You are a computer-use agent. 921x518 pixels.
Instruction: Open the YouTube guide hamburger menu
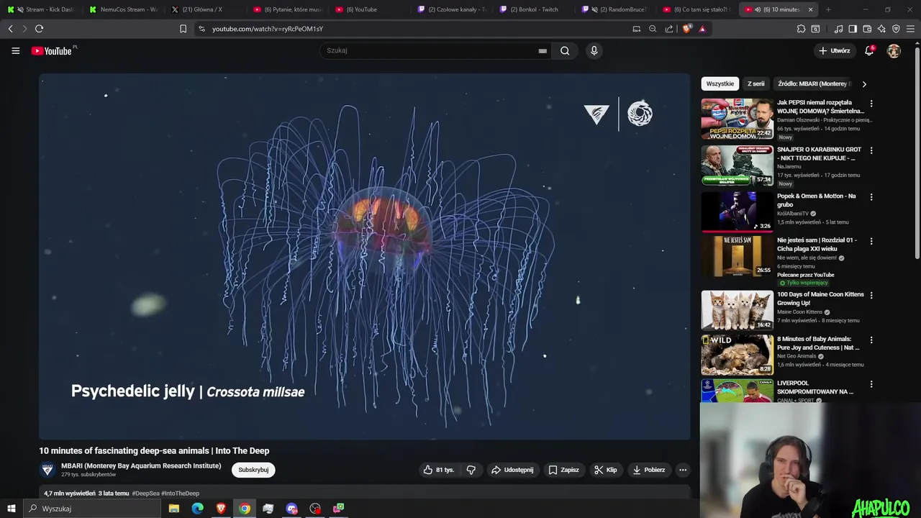(x=15, y=50)
